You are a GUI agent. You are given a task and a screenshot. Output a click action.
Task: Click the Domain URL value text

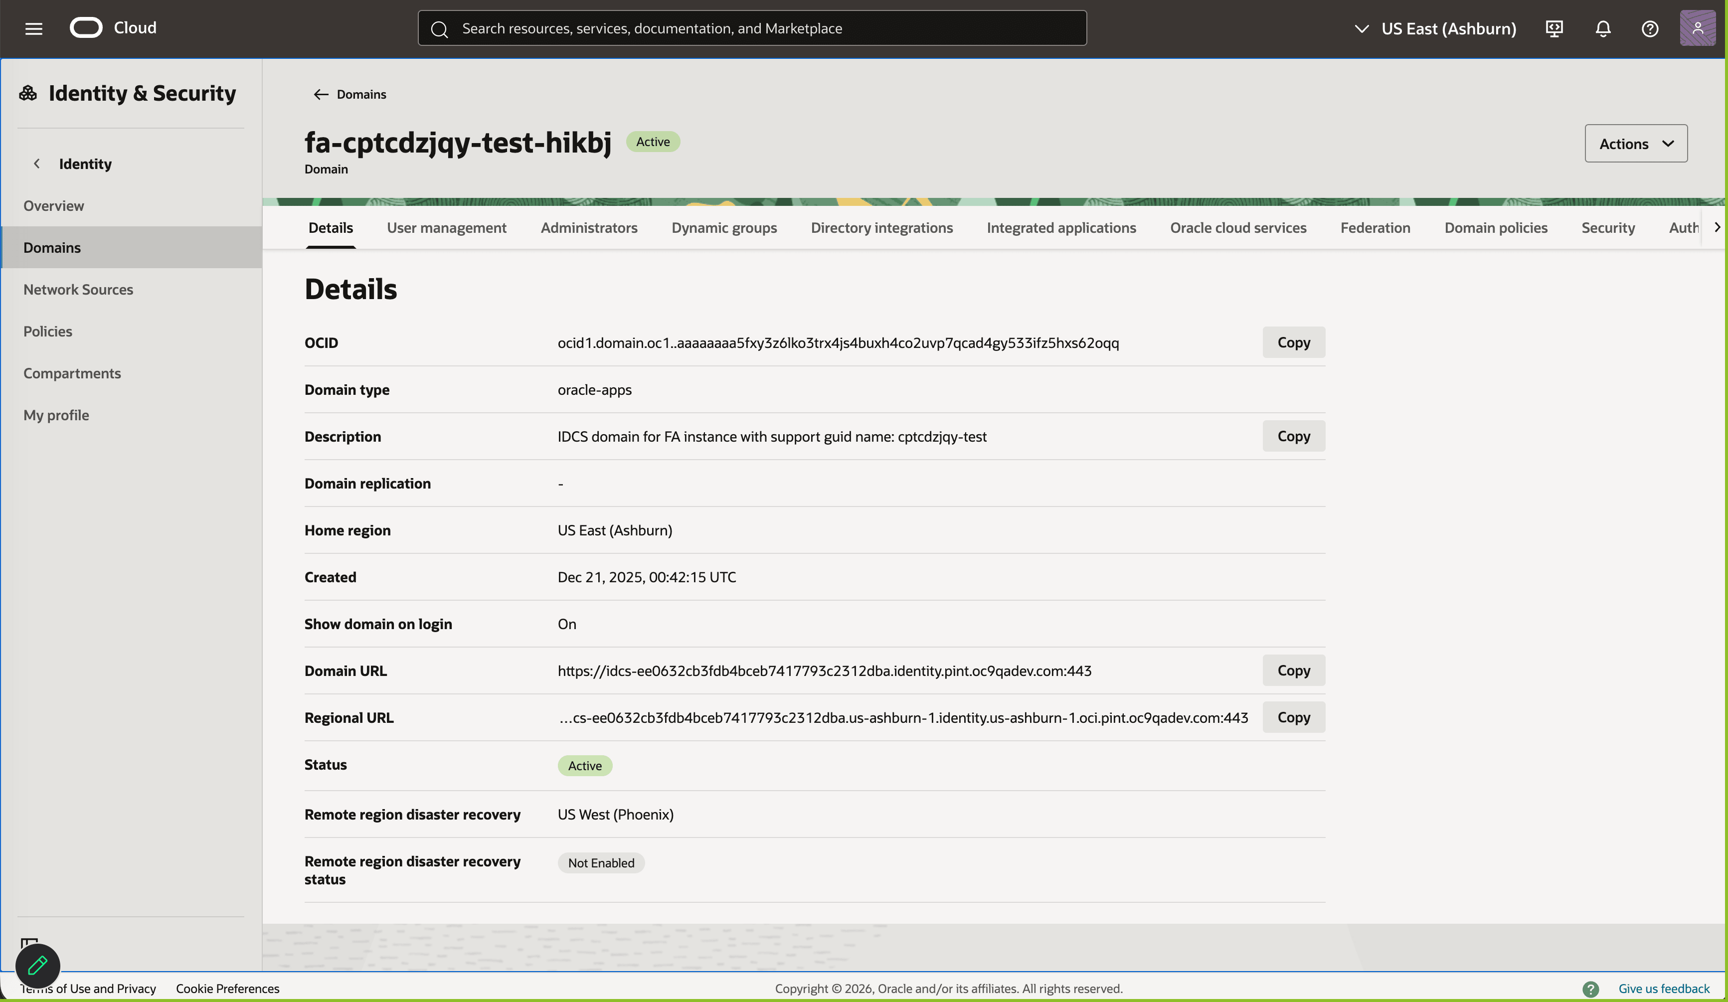(824, 671)
